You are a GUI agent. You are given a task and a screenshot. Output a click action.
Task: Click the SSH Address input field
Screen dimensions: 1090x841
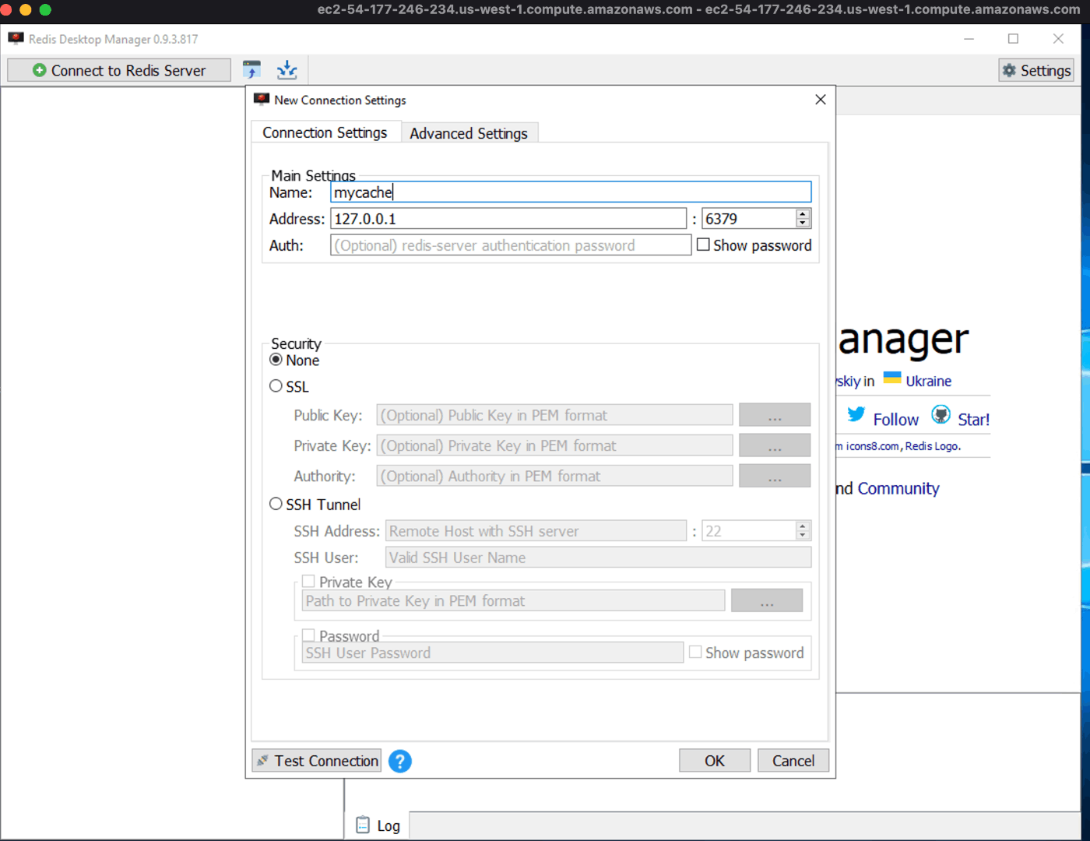click(536, 531)
